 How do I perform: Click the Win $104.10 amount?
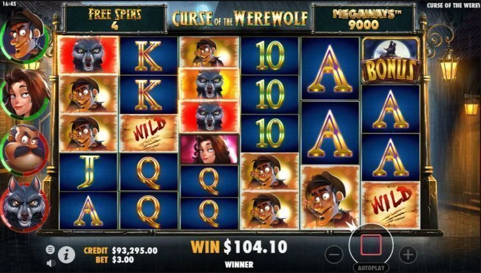pos(239,247)
